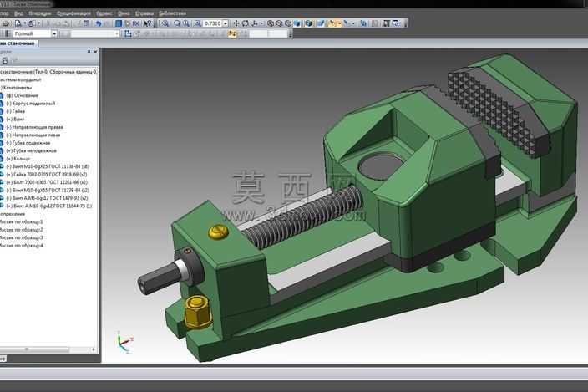Open dropdown arrow next to new document icon
Viewport: 588px width, 392px height.
point(25,23)
